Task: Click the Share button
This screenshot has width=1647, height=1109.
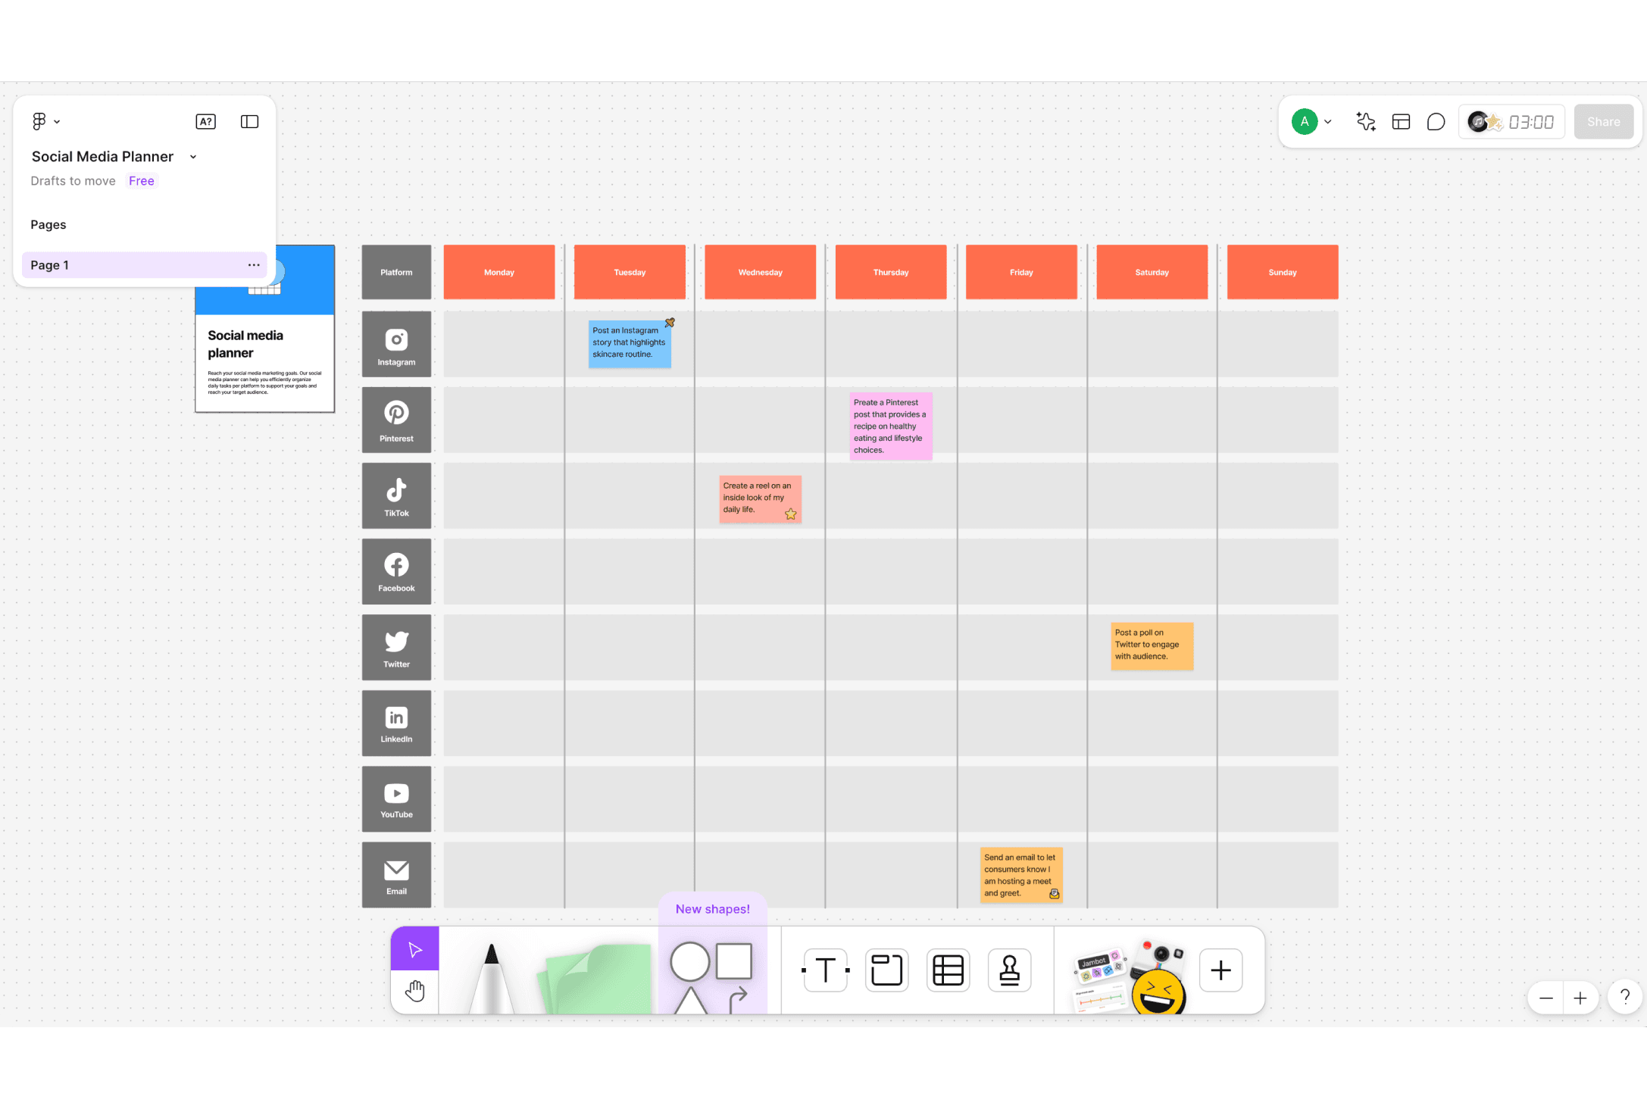Action: point(1603,122)
